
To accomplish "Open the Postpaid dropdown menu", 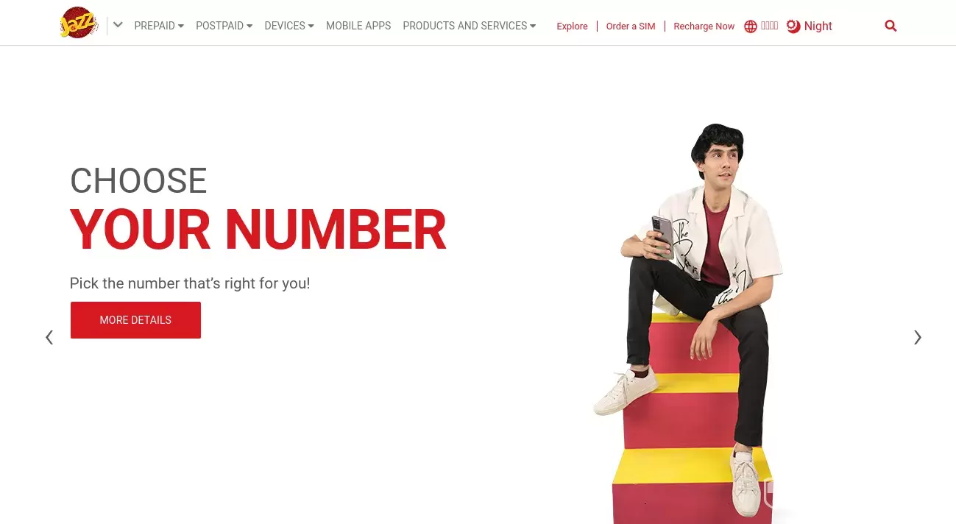I will tap(224, 26).
